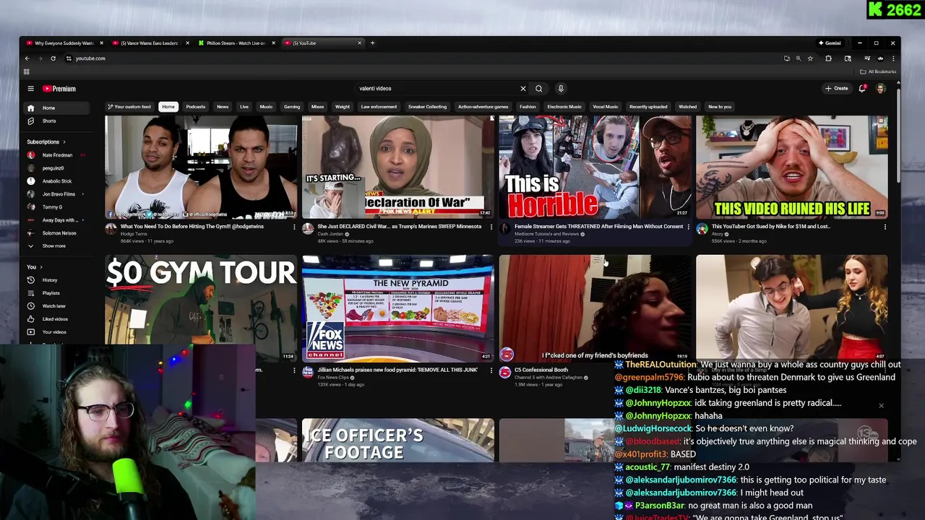Open the Fox News New Pyramid thumbnail
This screenshot has height=520, width=925.
(x=398, y=308)
